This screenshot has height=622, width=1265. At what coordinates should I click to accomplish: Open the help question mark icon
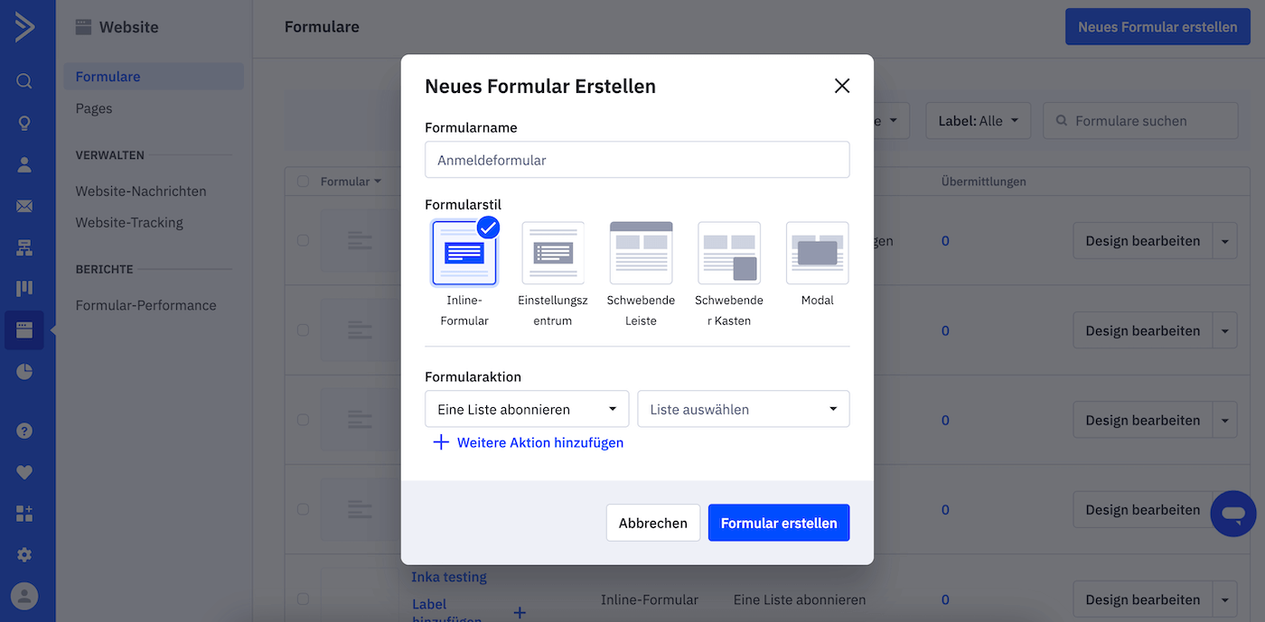point(24,431)
